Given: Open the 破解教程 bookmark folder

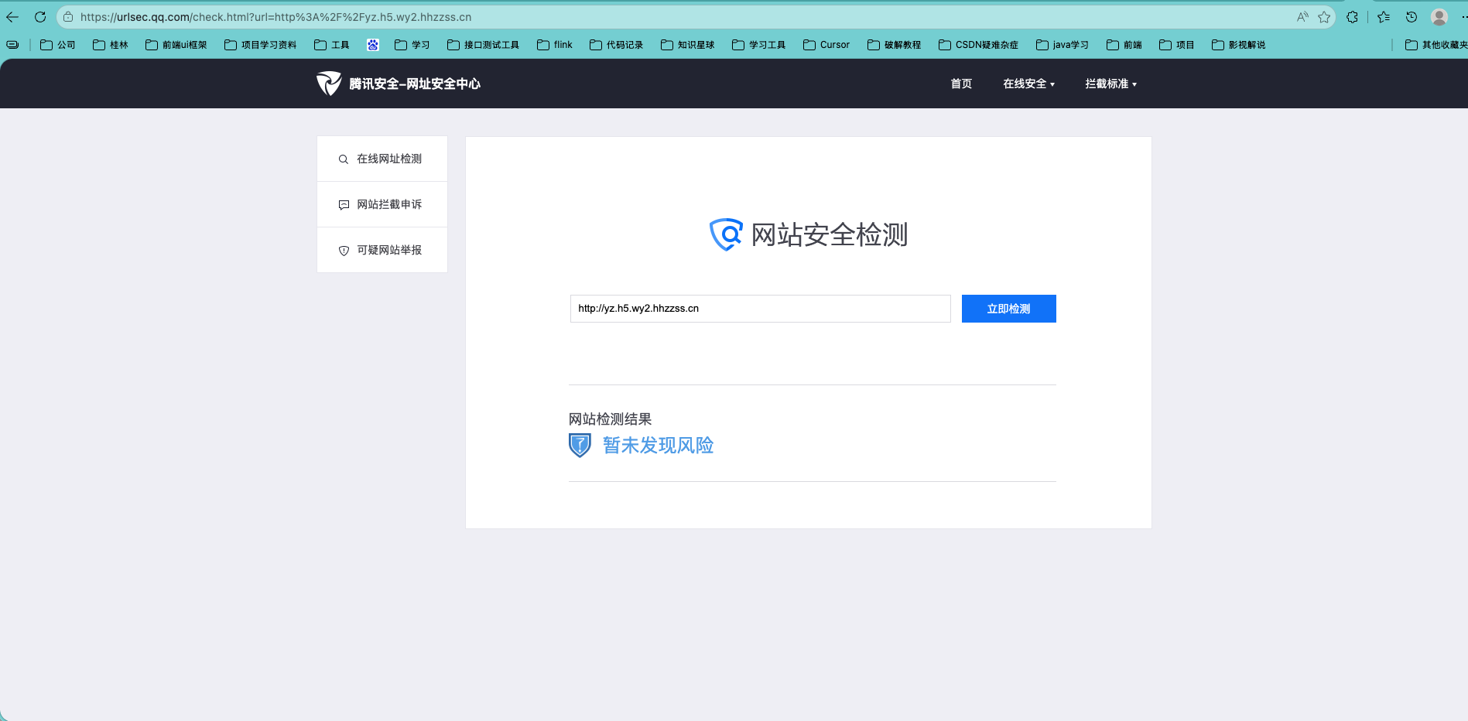Looking at the screenshot, I should click(895, 45).
